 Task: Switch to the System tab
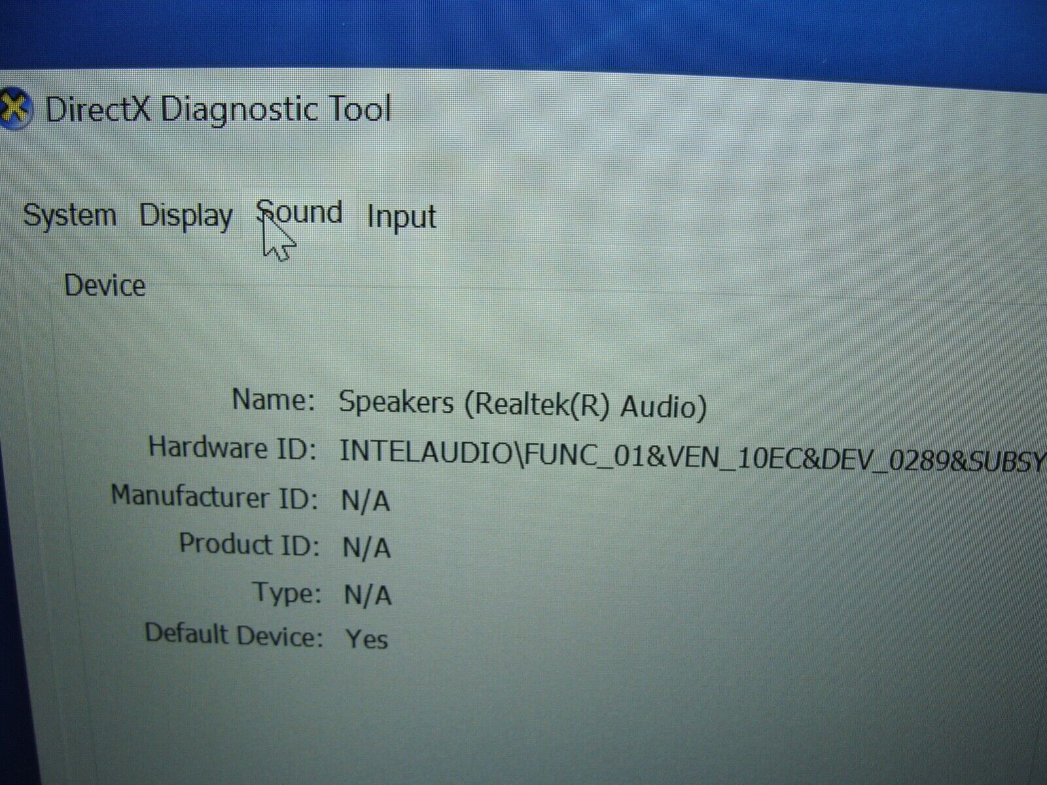click(x=70, y=215)
